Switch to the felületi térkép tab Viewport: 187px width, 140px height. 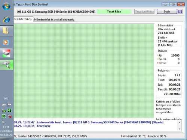click(23, 19)
